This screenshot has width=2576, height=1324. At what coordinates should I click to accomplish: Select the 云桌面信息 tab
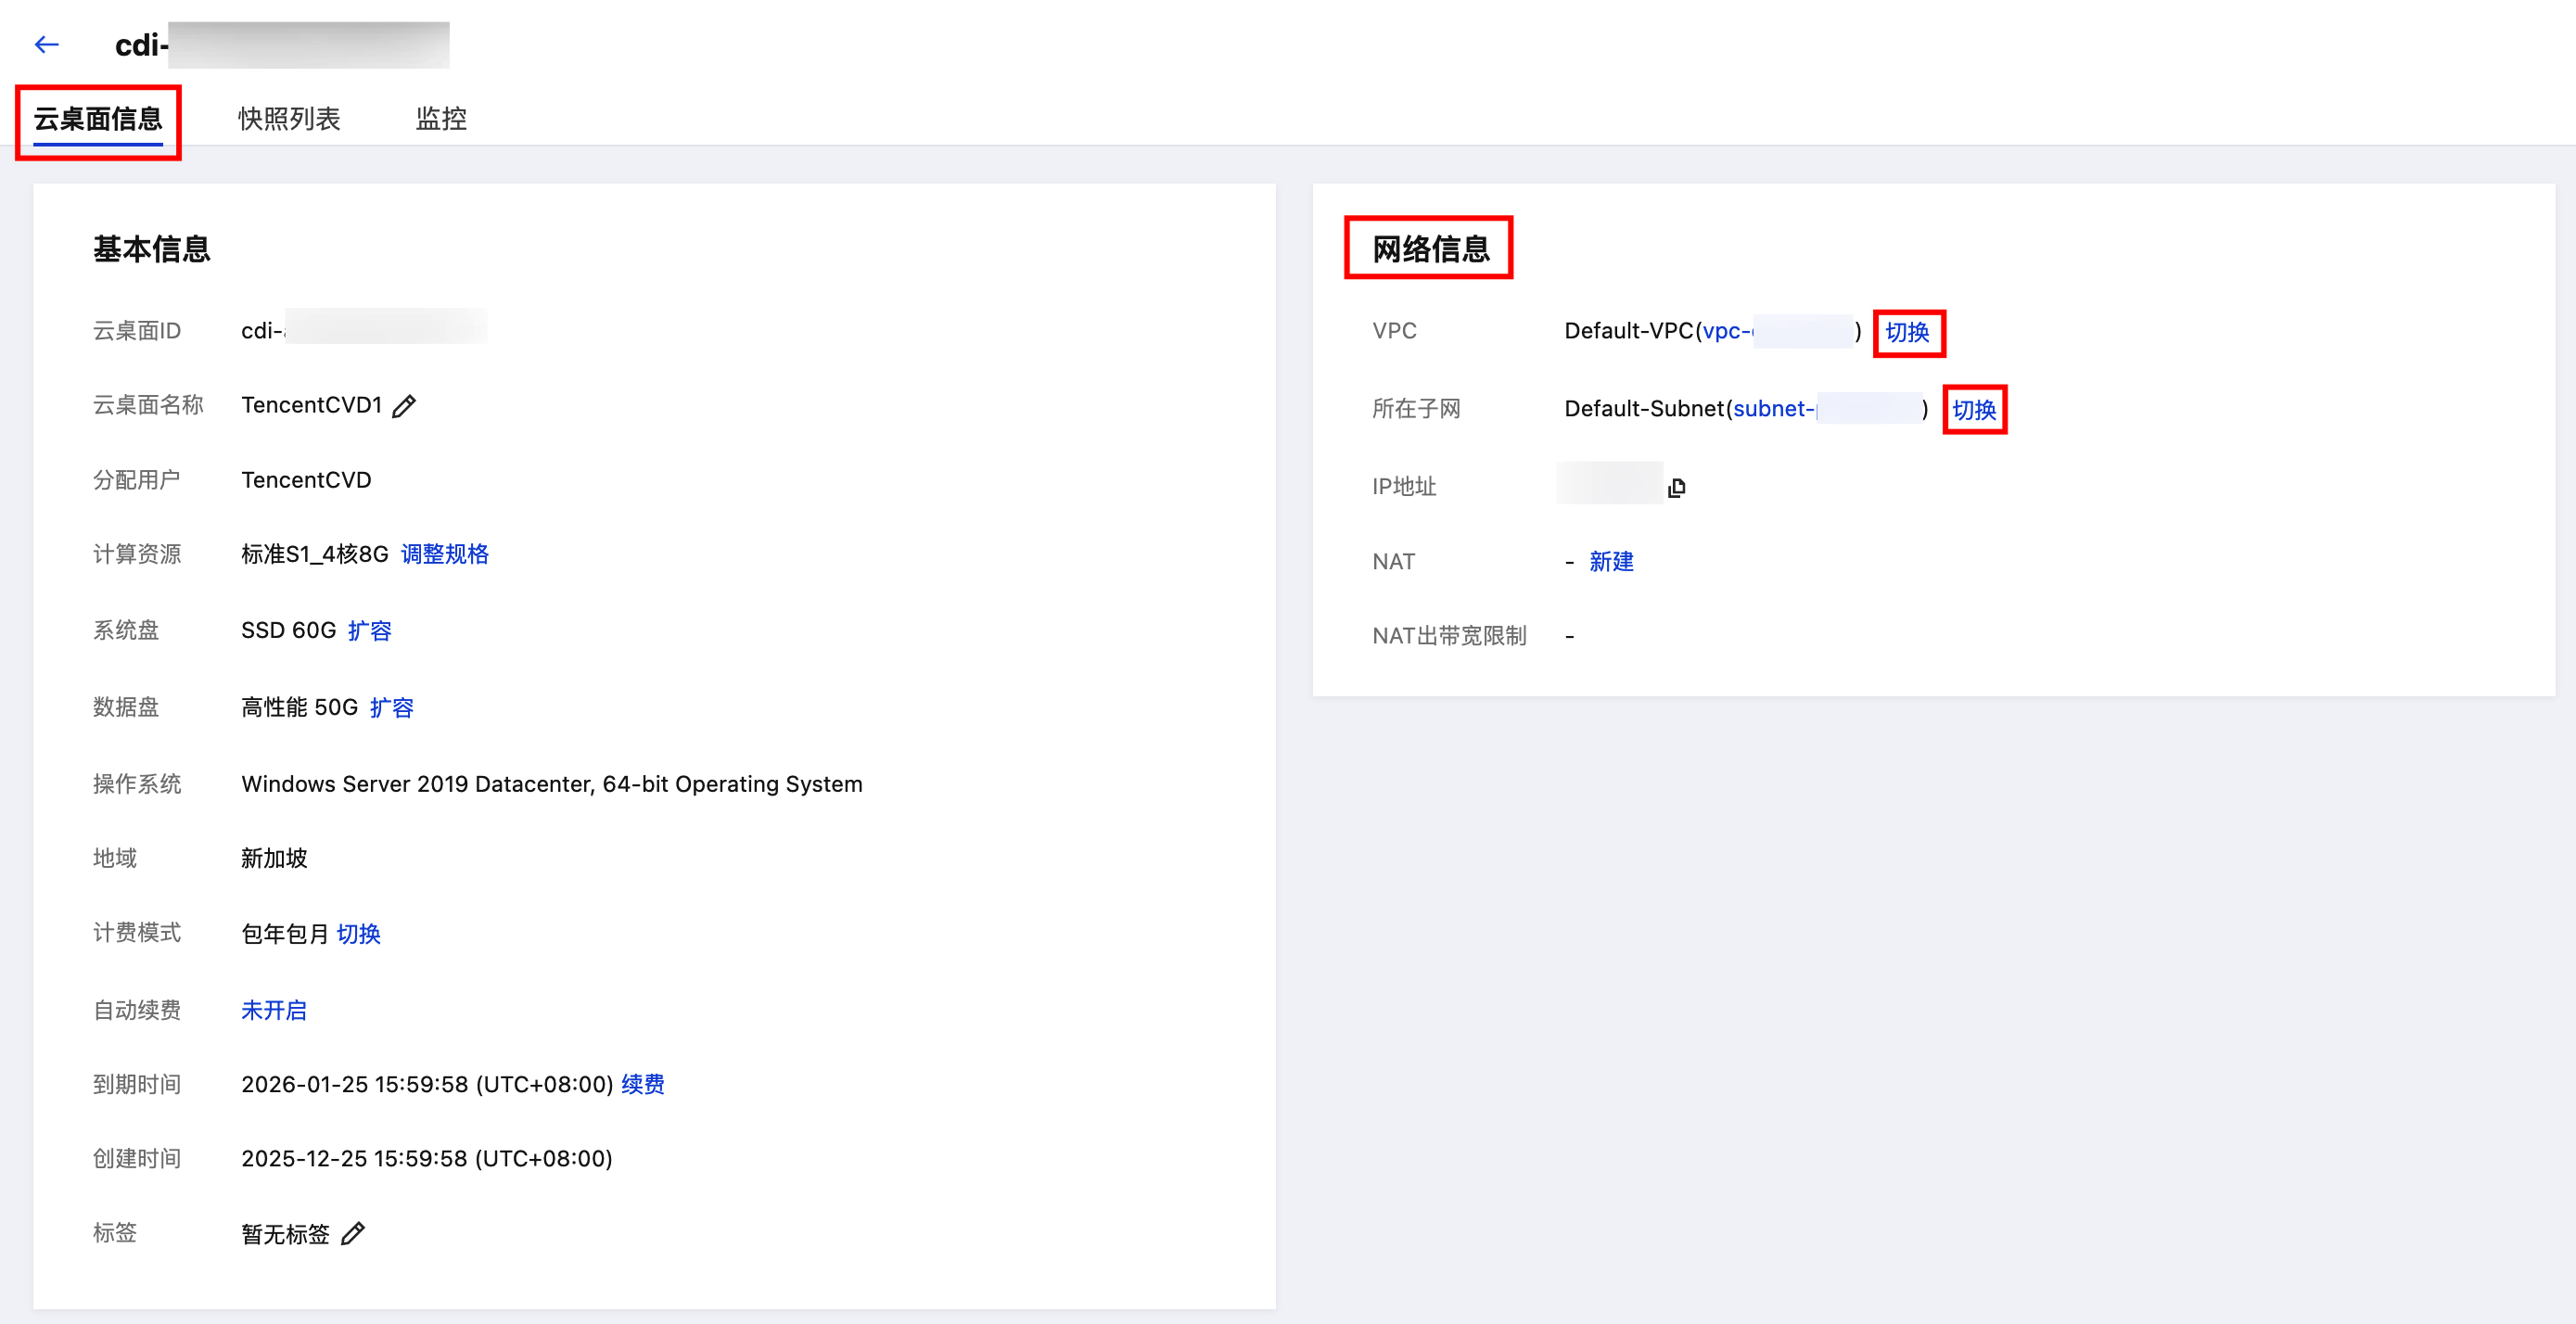coord(98,119)
